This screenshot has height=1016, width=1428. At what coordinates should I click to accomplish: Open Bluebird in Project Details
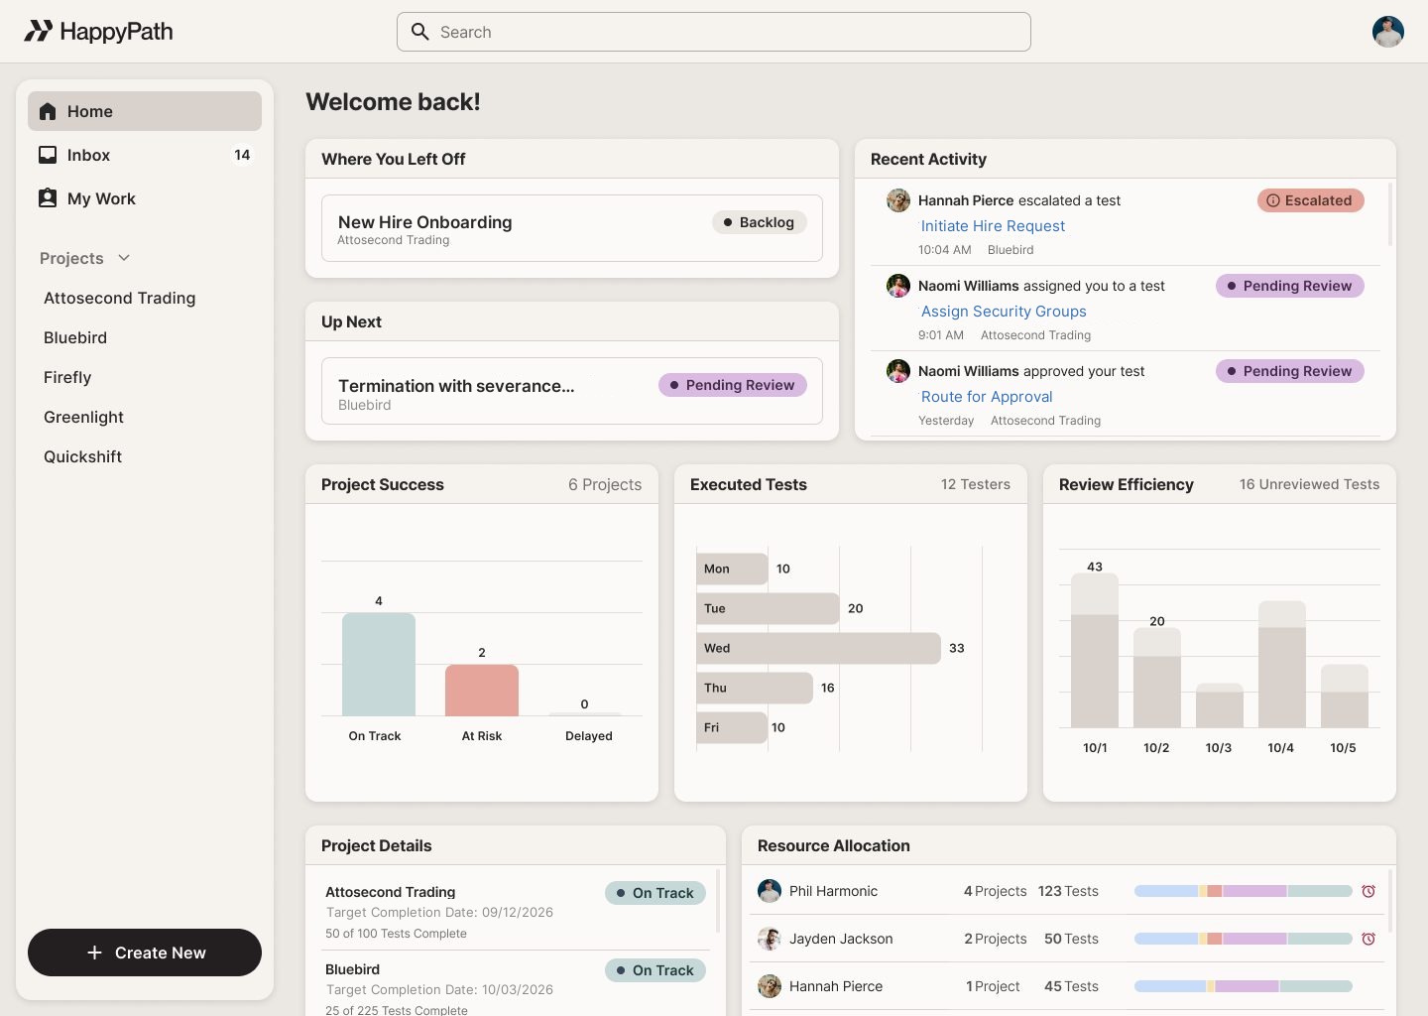click(x=353, y=969)
